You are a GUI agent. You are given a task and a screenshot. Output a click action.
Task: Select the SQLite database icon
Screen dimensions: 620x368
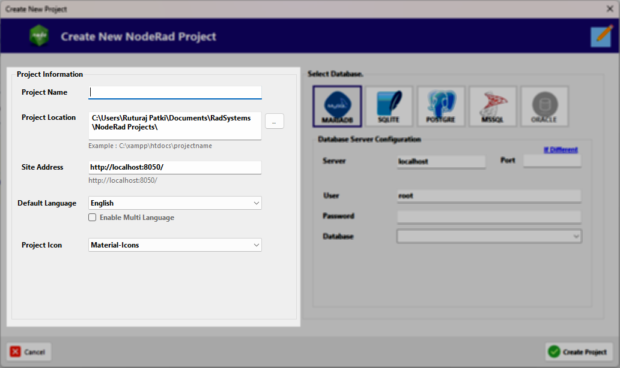[x=389, y=107]
